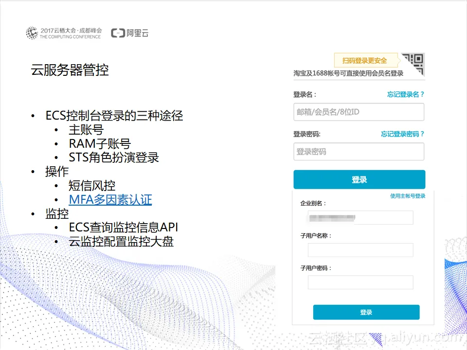The width and height of the screenshot is (467, 350).
Task: Click the 云监控配置监控大盘 bullet text
Action: (x=121, y=242)
